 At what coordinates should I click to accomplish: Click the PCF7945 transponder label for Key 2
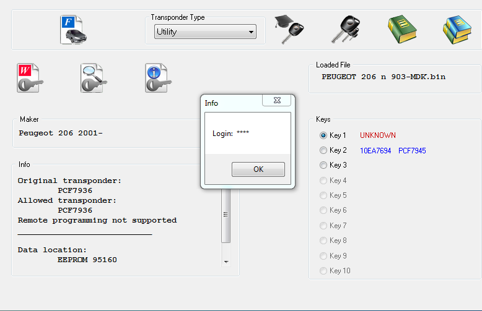click(x=412, y=151)
